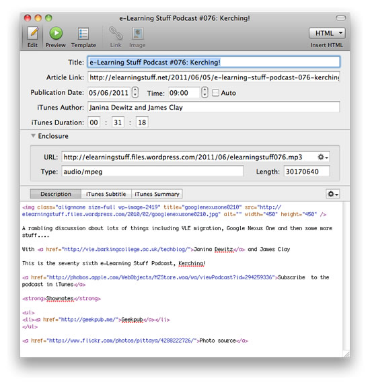Click the Publication Date stepper arrows
The image size is (370, 385).
pyautogui.click(x=135, y=93)
